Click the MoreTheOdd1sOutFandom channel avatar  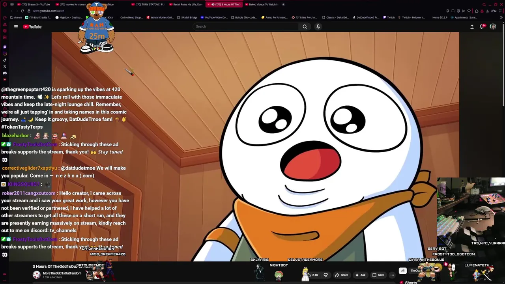pyautogui.click(x=37, y=275)
